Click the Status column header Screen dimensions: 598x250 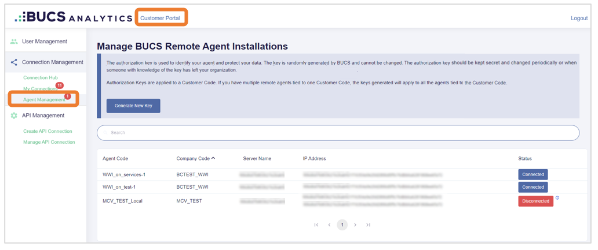[525, 158]
